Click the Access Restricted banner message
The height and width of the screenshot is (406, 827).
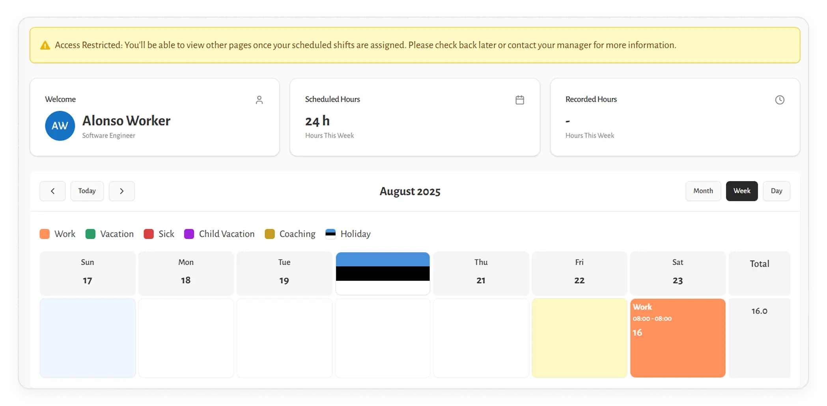point(366,45)
